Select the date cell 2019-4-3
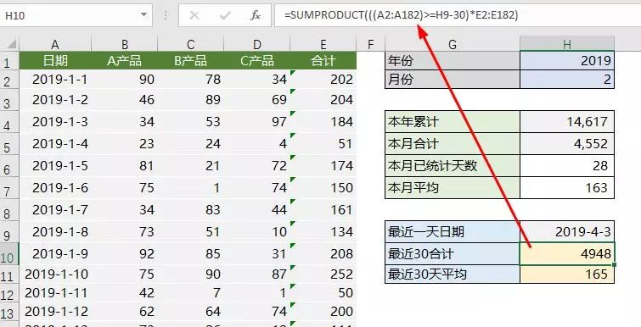This screenshot has height=327, width=641. coord(567,231)
